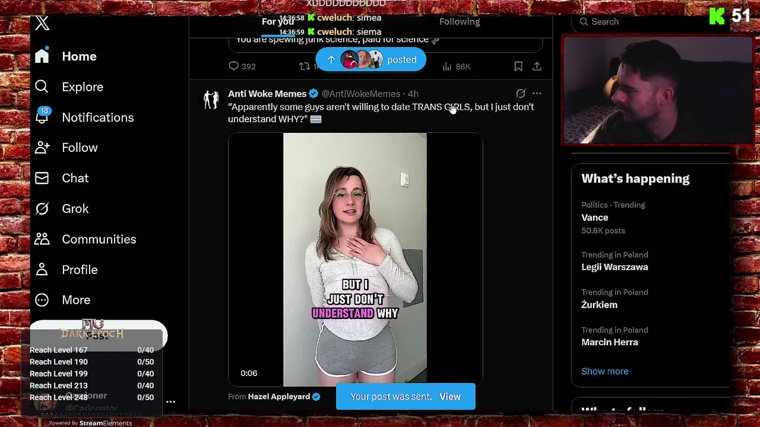Open the More sidebar menu
760x427 pixels.
[63, 300]
